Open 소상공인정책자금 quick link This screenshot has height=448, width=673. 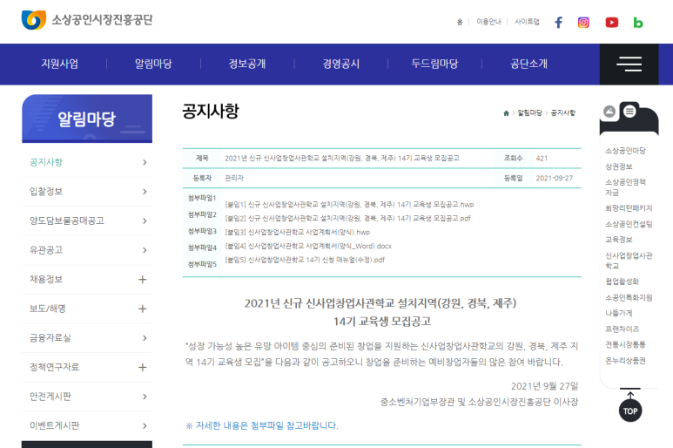tap(625, 187)
